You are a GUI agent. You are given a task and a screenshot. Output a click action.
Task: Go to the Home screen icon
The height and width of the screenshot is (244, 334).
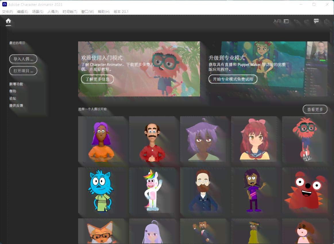[8, 21]
